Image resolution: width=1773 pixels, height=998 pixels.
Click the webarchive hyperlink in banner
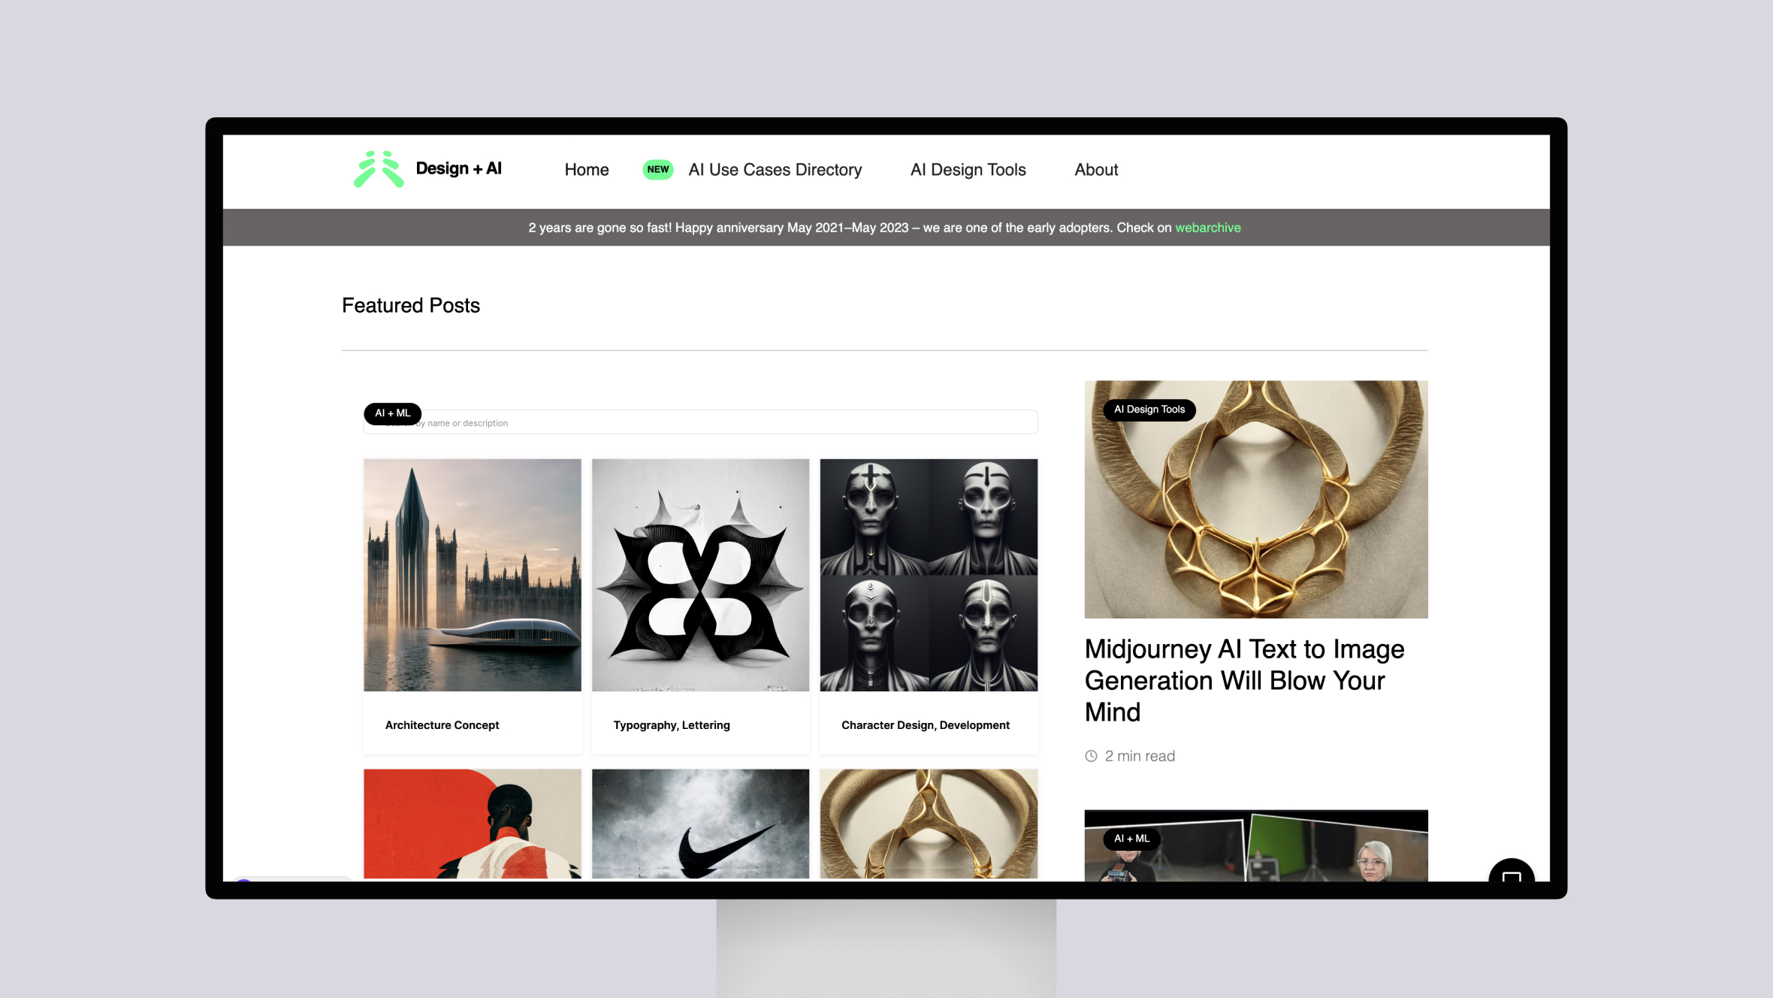1208,228
